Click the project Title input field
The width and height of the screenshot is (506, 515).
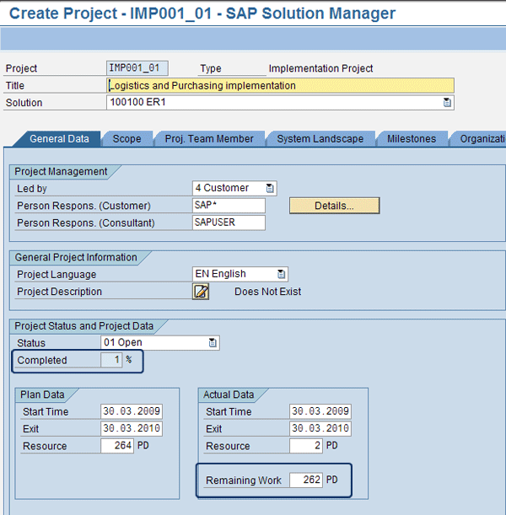[x=281, y=85]
